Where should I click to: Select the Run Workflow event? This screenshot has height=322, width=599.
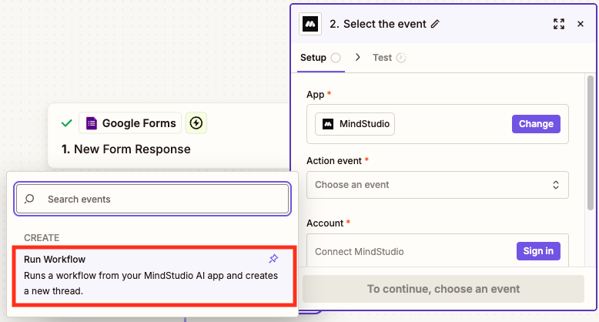[x=154, y=275]
